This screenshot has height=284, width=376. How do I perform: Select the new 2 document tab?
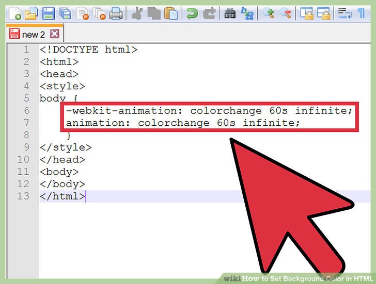point(35,34)
